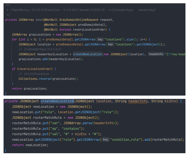Click "JSONObject newLocation = new JSONObject()" line

click(x=52, y=107)
